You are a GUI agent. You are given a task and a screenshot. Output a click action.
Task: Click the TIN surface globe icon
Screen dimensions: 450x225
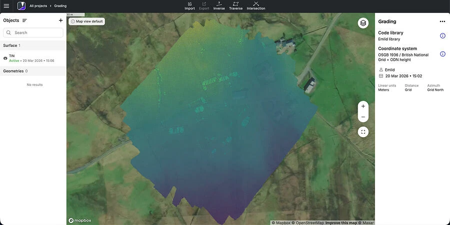click(x=5, y=58)
